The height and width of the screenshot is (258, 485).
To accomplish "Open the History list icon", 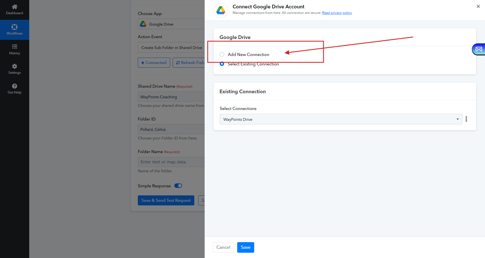I will pyautogui.click(x=14, y=46).
